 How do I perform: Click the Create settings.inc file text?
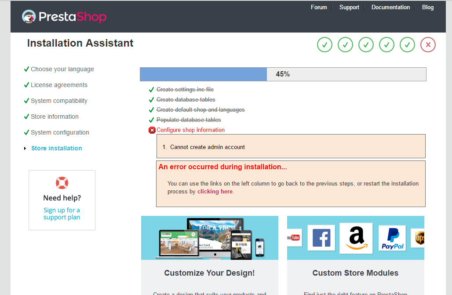[185, 90]
